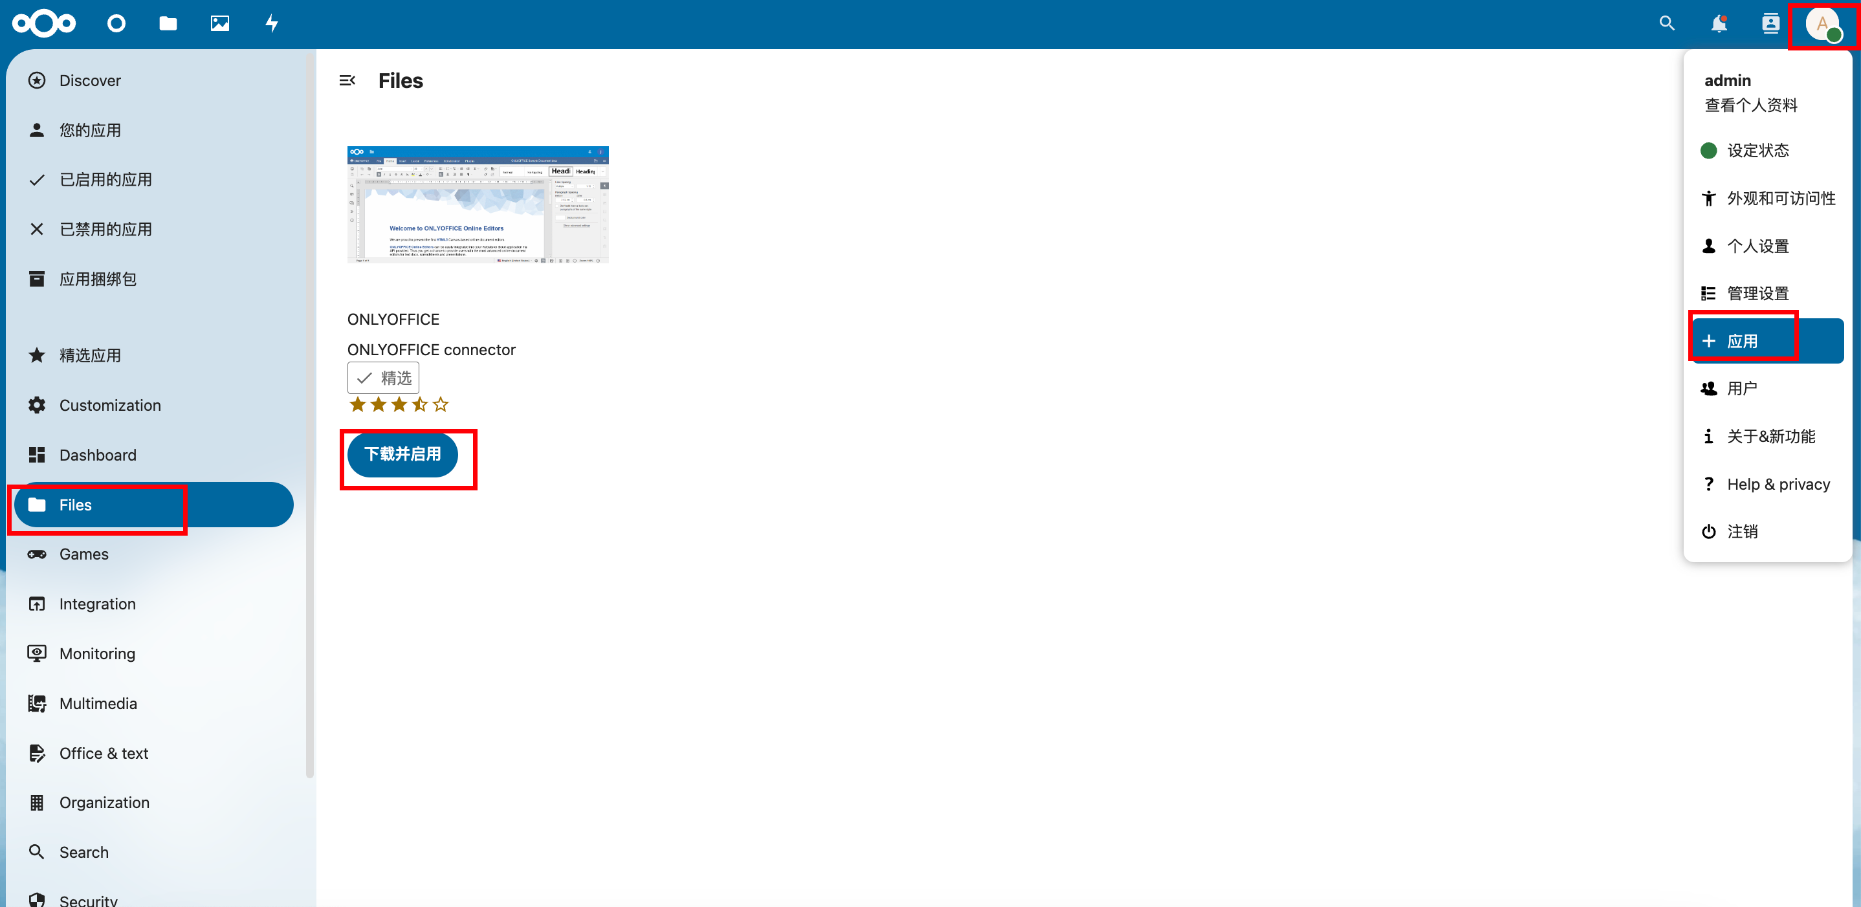Open the Activity lightning icon
Viewport: 1861px width, 907px height.
point(272,24)
